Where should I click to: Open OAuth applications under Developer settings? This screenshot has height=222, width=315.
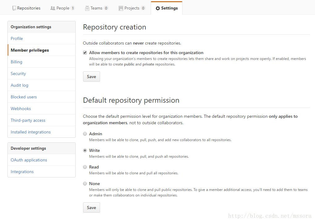tap(29, 160)
